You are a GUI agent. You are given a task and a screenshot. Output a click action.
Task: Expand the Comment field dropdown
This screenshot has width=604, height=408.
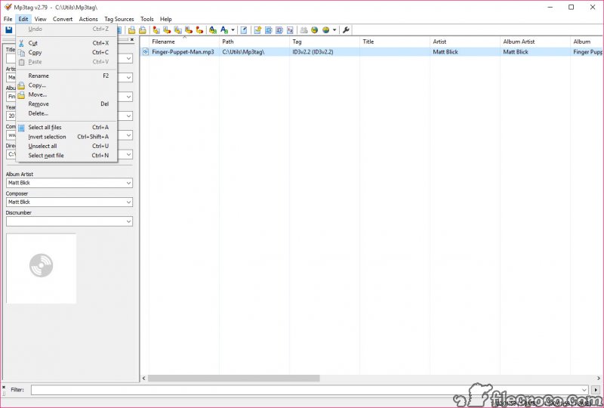[128, 135]
